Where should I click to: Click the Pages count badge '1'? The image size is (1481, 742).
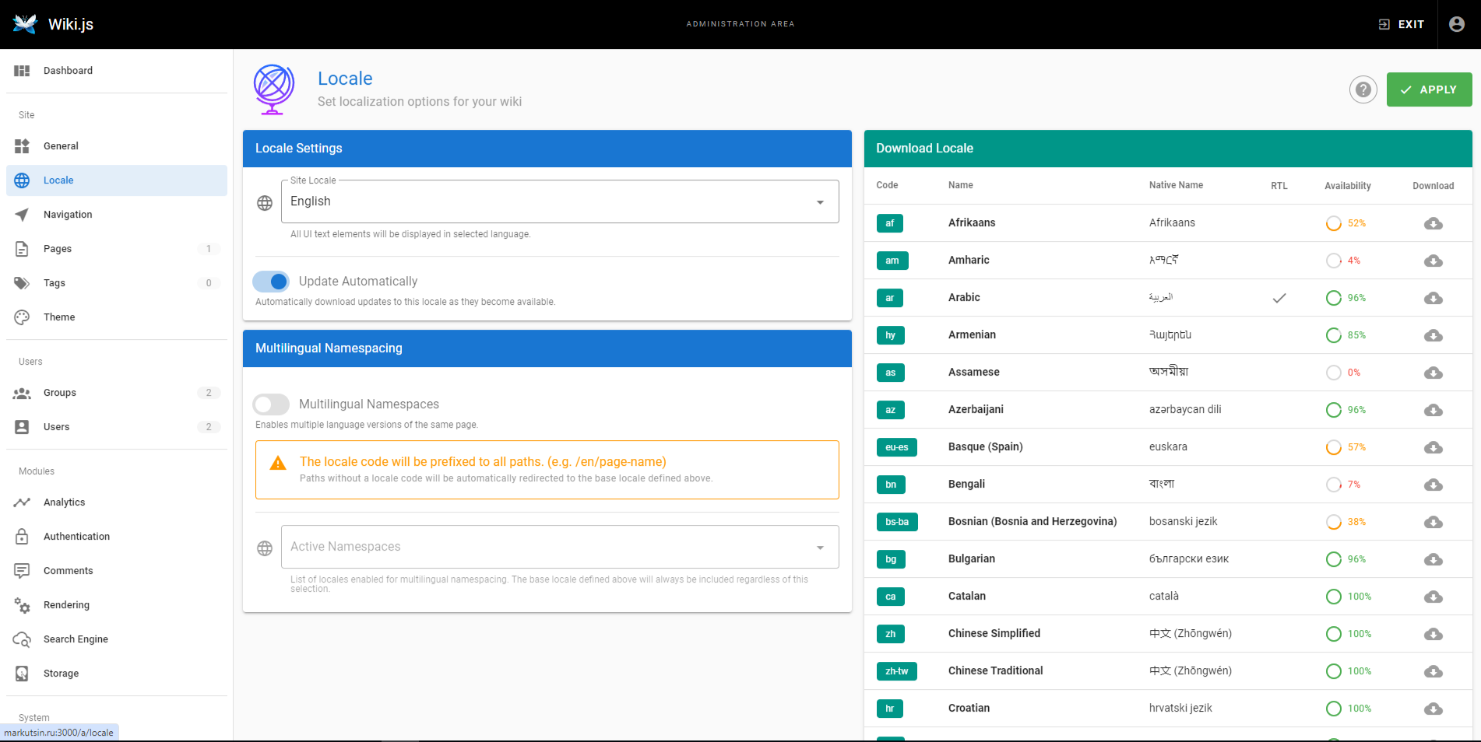[209, 249]
